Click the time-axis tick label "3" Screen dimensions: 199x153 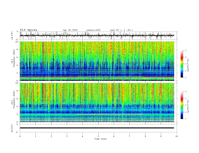click(x=67, y=136)
